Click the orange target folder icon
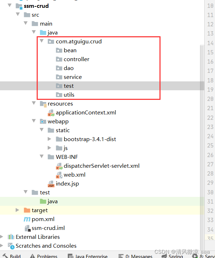The image size is (215, 258). click(27, 210)
